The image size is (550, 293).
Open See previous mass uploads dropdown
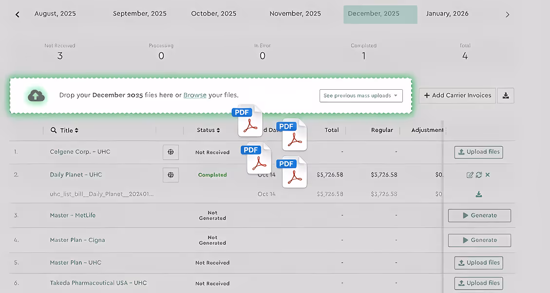click(x=361, y=96)
